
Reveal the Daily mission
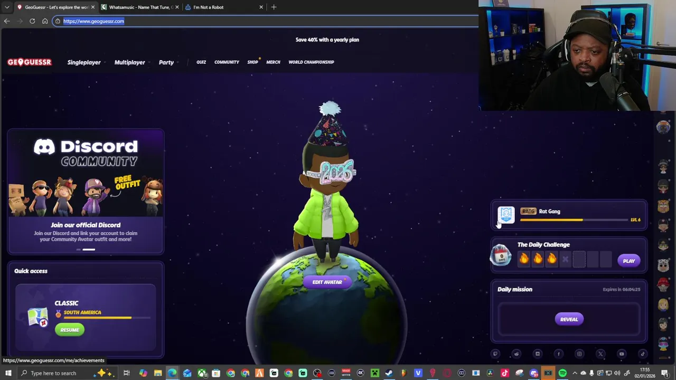coord(569,319)
